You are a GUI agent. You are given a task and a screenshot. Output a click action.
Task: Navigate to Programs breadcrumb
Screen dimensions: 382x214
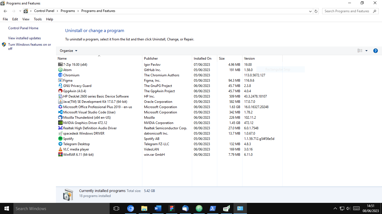(x=68, y=11)
